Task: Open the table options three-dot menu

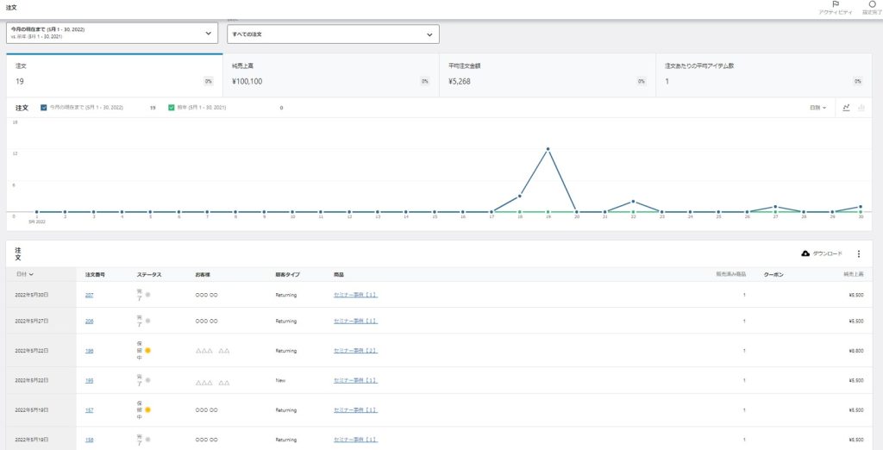Action: [858, 253]
